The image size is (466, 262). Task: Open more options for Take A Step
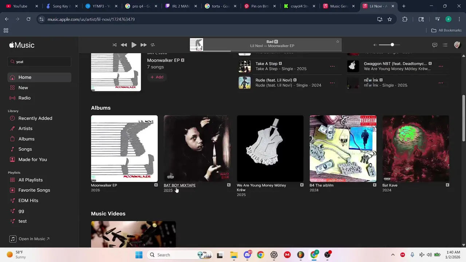coord(332,66)
